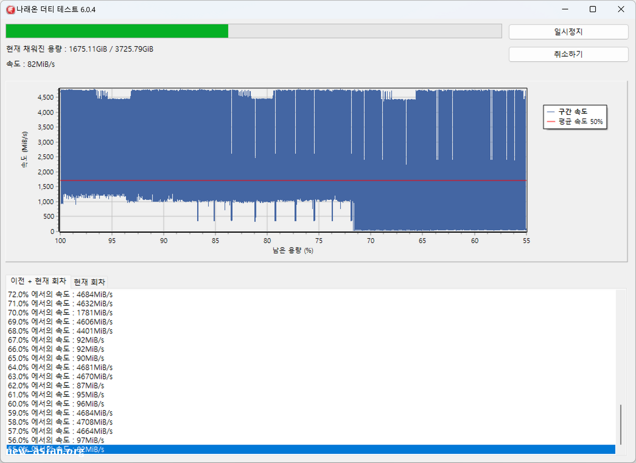
Task: Select the 59.0% 4684MiB/s log row
Action: pos(311,413)
